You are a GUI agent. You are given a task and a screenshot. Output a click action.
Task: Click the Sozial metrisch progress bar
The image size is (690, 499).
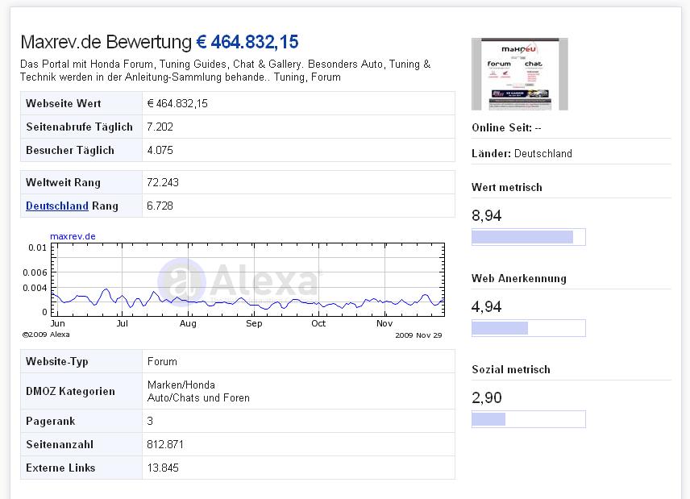tap(528, 419)
